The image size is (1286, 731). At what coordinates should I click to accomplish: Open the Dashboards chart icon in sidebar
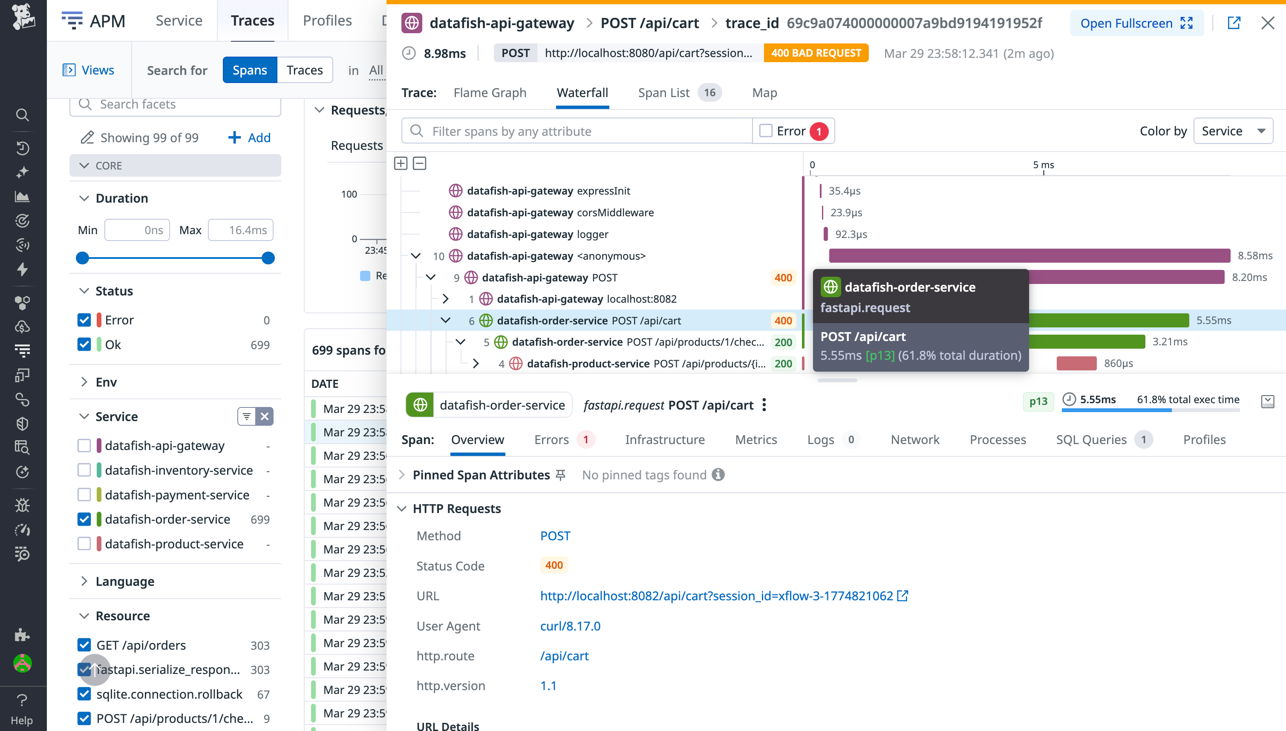point(22,196)
